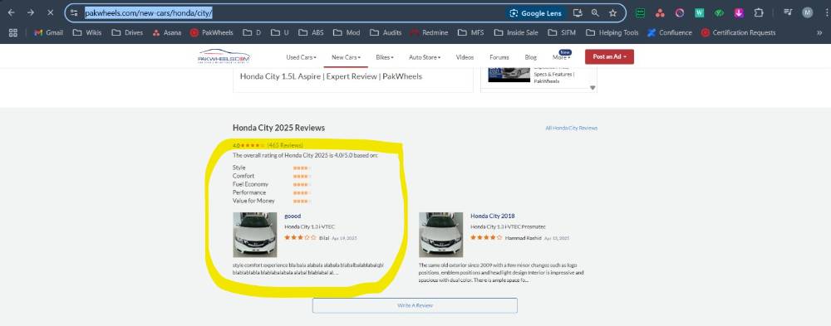Viewport: 831px width, 326px height.
Task: Click the Write A Review button
Action: [x=415, y=305]
